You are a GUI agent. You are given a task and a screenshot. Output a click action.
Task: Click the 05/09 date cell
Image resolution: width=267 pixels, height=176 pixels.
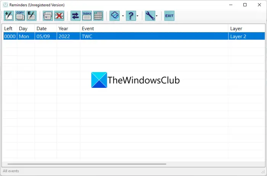(x=46, y=36)
